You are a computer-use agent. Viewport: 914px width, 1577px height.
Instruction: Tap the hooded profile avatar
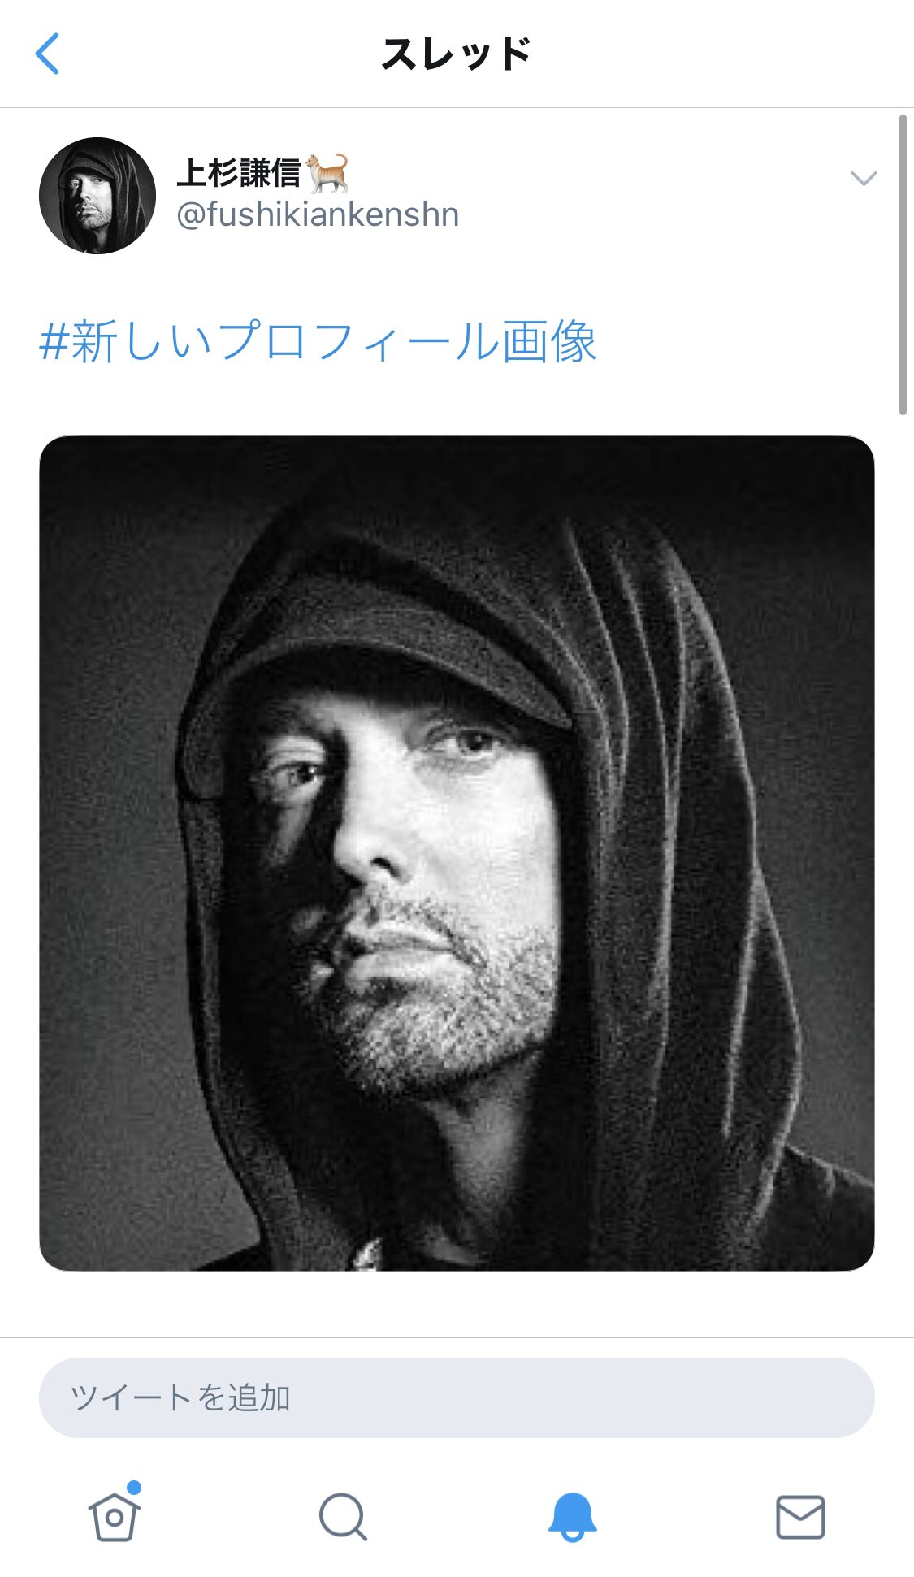[97, 196]
